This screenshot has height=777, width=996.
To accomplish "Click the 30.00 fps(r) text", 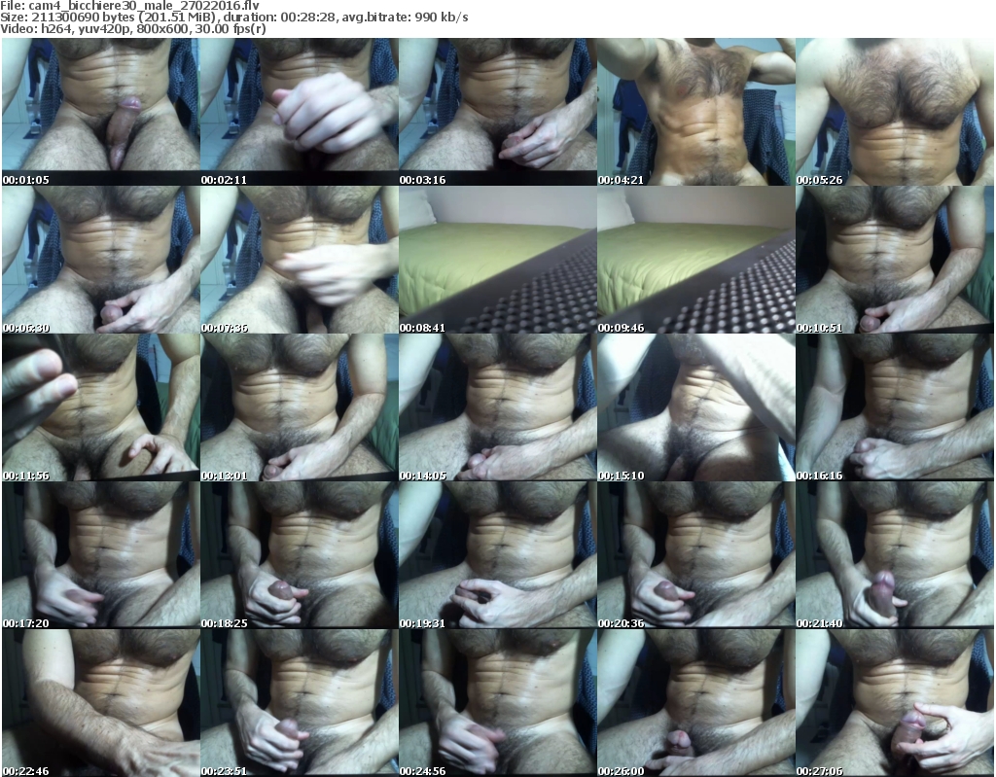I will (x=231, y=28).
